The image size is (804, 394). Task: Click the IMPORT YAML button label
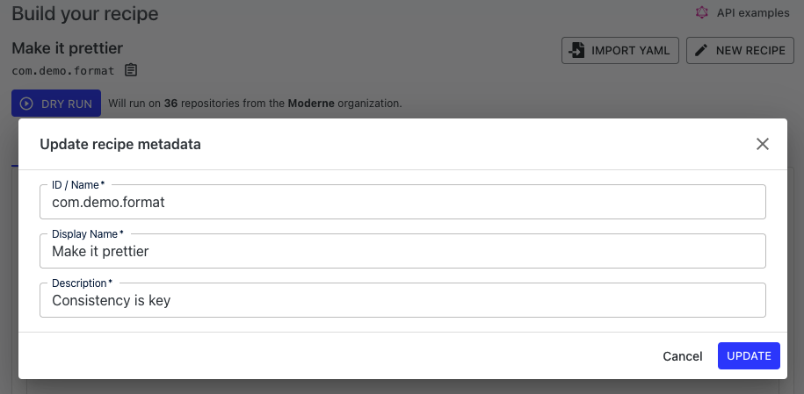tap(630, 51)
